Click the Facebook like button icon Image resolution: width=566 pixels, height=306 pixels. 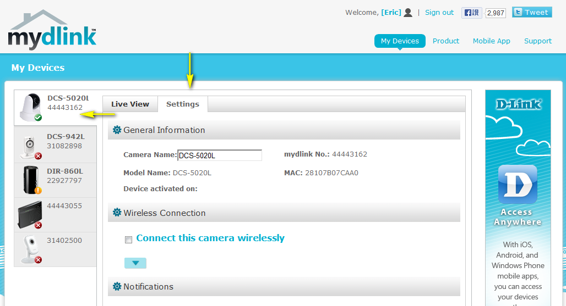click(471, 13)
